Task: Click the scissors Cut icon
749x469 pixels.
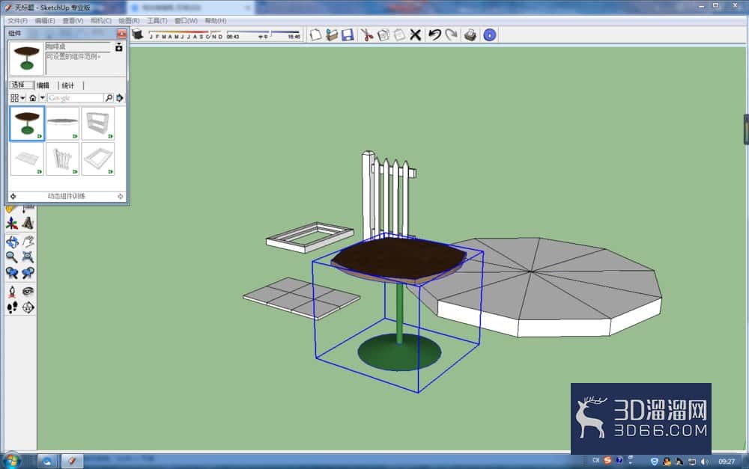Action: (366, 35)
